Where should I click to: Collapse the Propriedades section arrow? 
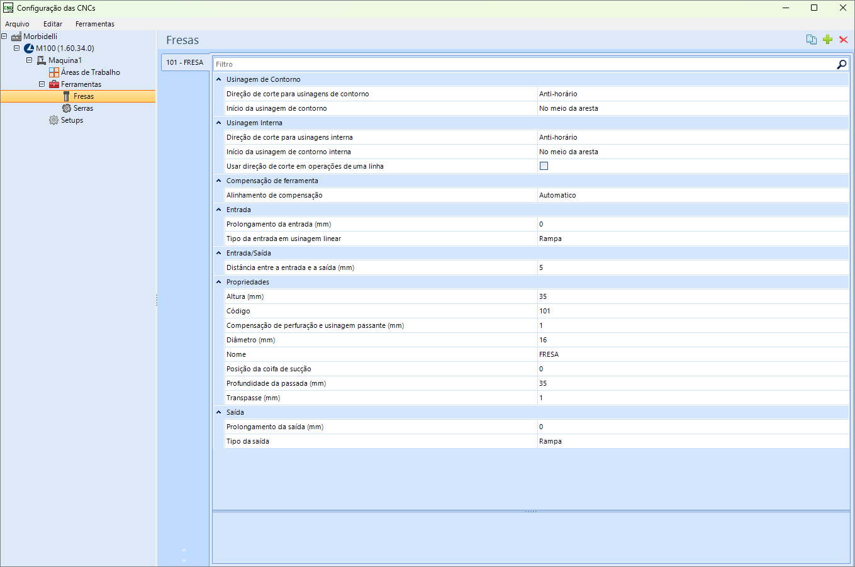click(x=219, y=282)
